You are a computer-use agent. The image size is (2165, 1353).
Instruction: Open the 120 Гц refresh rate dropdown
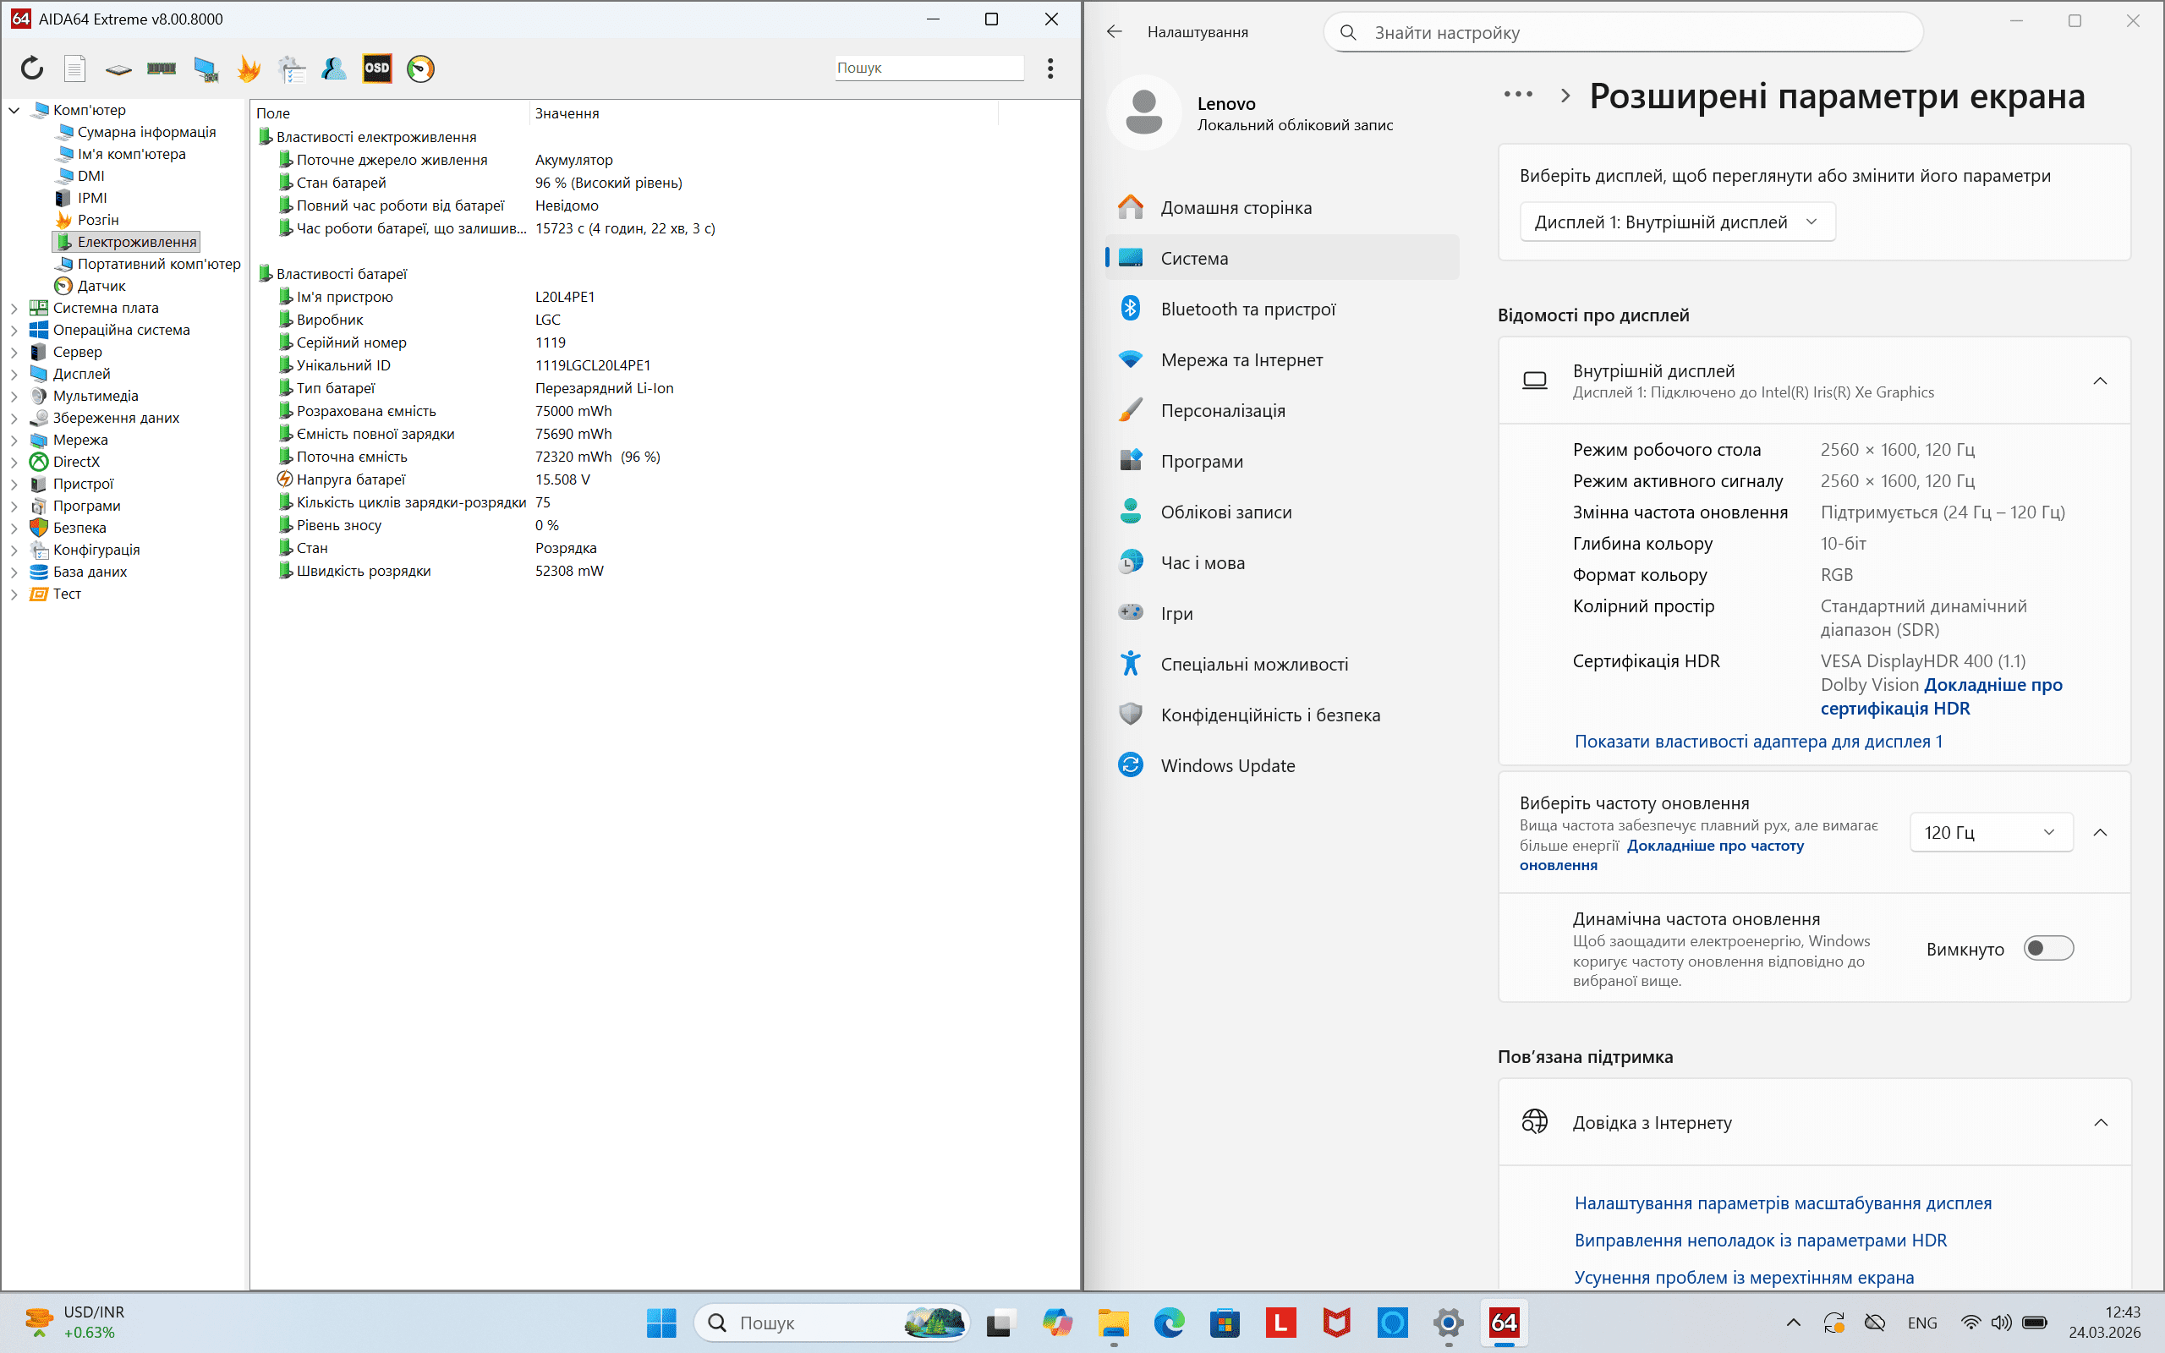(x=1991, y=832)
